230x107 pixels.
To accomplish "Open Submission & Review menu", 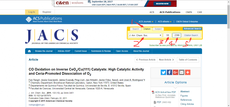I will 101,51.
